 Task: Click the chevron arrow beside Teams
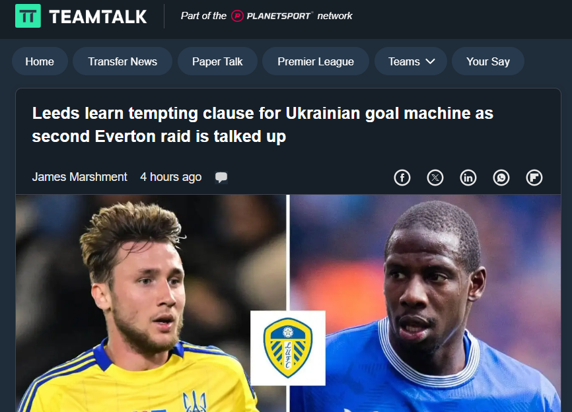[431, 61]
